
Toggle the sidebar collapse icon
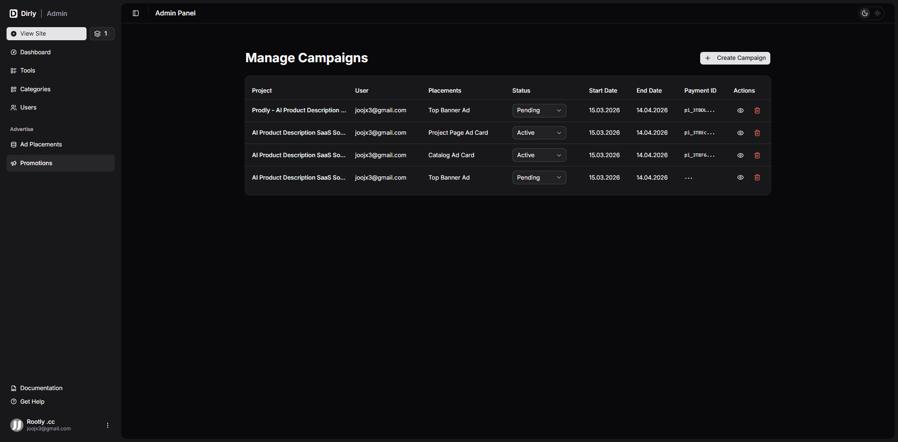136,13
